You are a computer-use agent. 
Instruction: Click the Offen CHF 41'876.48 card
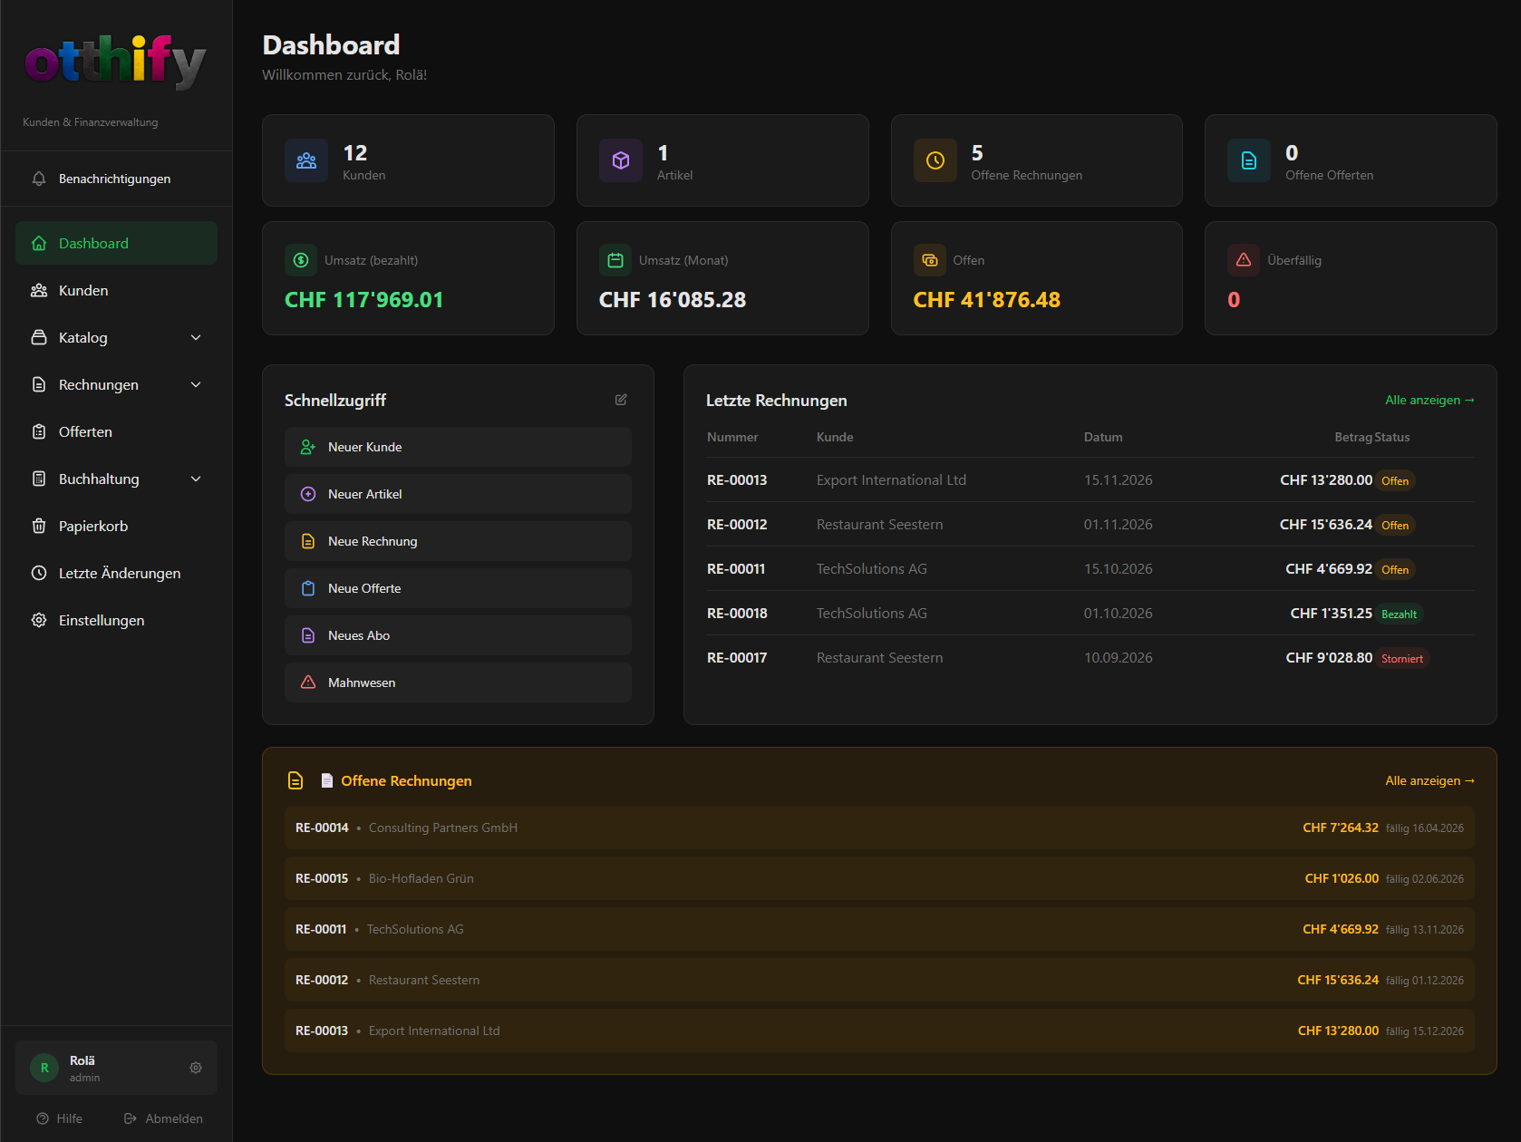coord(1037,278)
